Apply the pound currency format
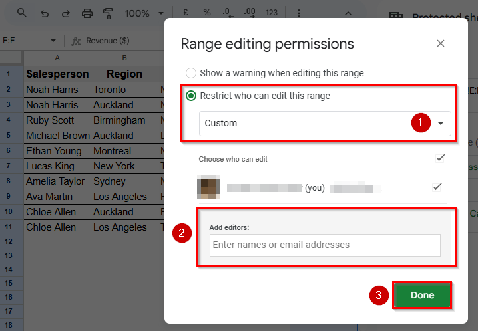Screen dimensions: 478x331 point(186,13)
